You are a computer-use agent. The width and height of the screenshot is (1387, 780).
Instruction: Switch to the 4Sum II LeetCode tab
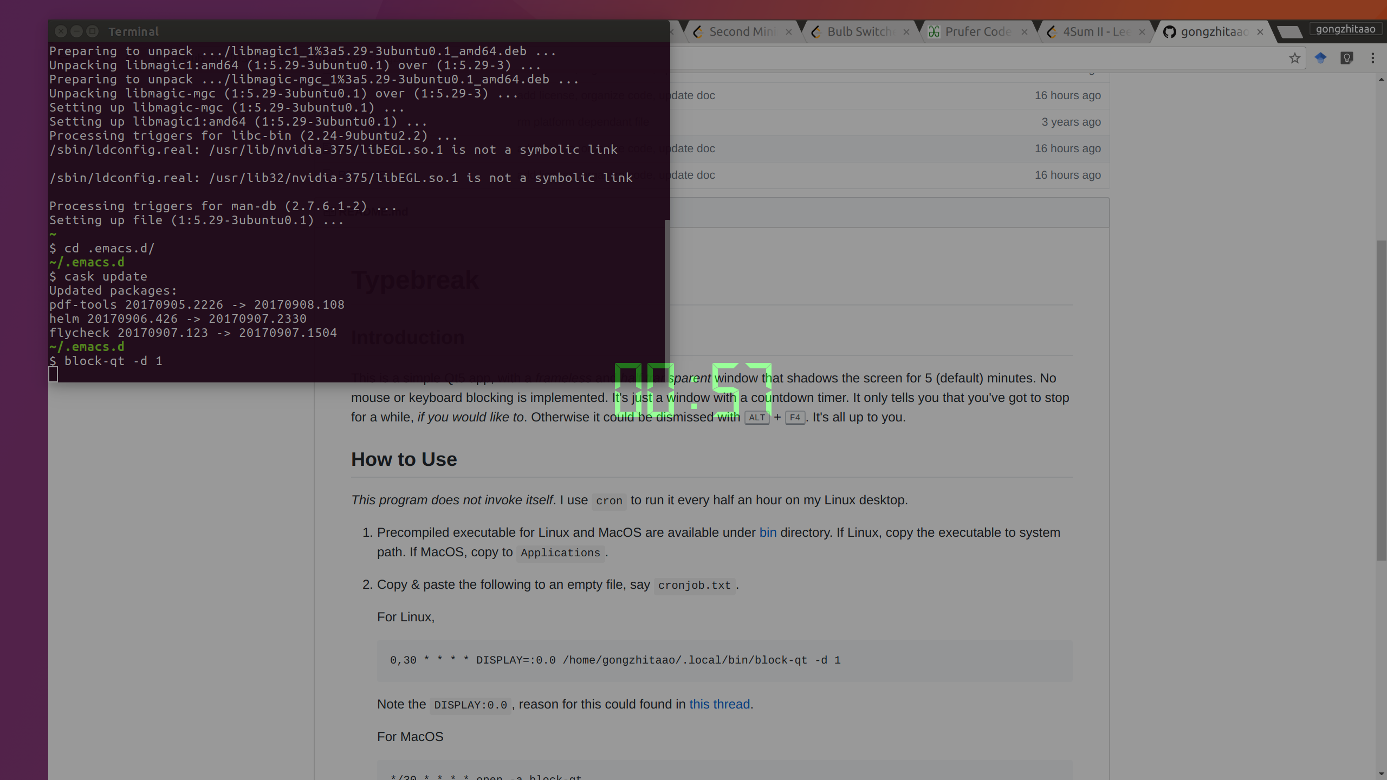pos(1096,32)
